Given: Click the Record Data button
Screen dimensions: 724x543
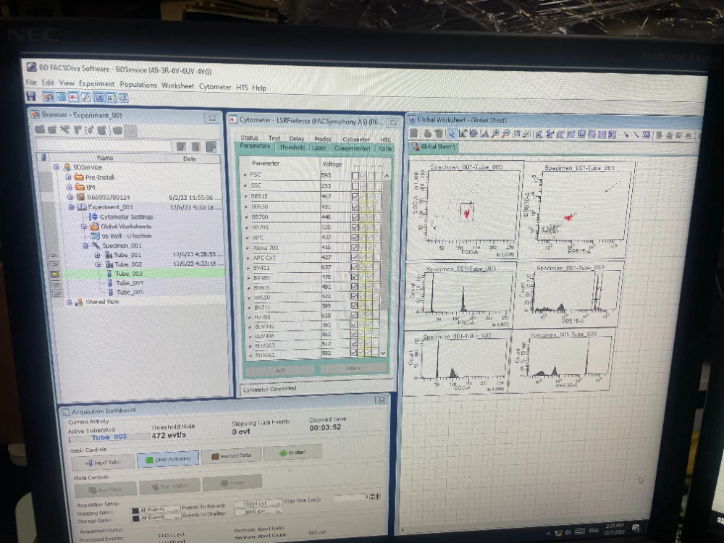Looking at the screenshot, I should tap(231, 456).
